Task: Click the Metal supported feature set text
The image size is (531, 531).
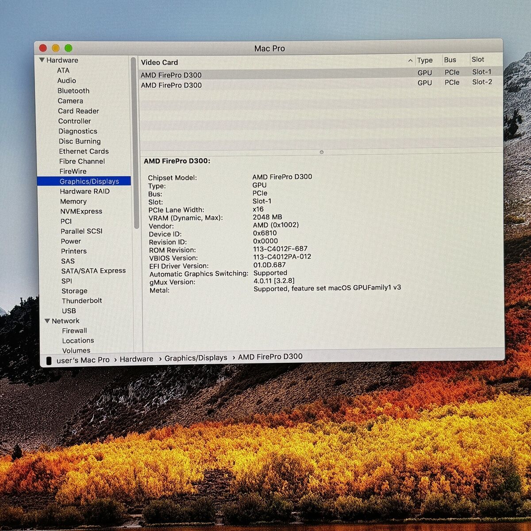Action: [x=327, y=288]
